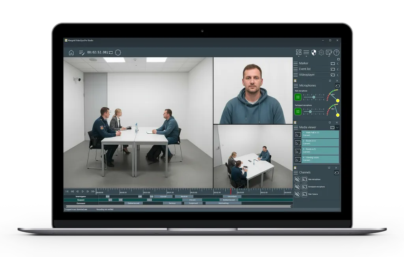The height and width of the screenshot is (257, 404).
Task: Open the Channels panel menu
Action: (296, 172)
